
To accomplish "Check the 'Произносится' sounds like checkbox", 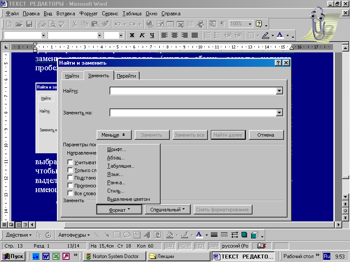I will pyautogui.click(x=70, y=185).
